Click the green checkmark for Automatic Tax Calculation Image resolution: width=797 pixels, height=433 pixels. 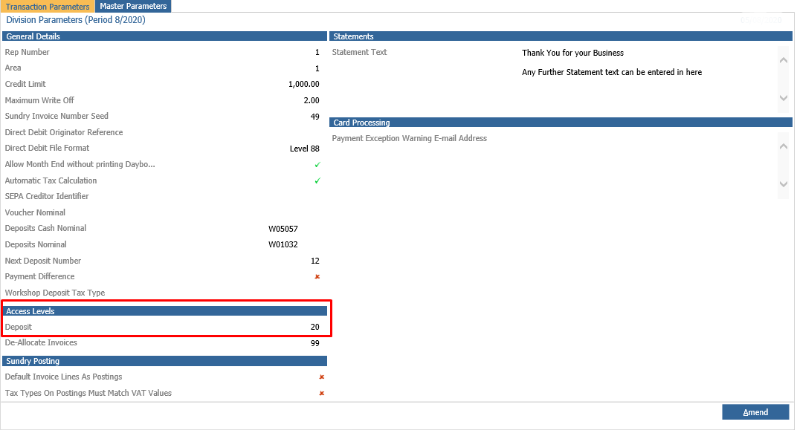pos(317,180)
